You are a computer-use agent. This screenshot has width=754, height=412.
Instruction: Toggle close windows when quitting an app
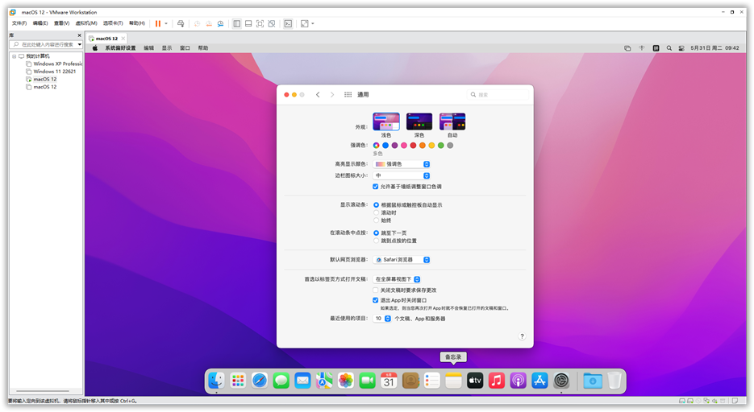[375, 300]
